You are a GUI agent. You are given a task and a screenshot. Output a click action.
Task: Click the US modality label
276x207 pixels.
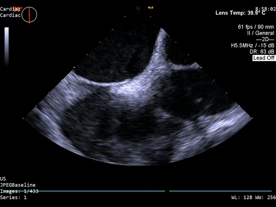click(x=3, y=179)
